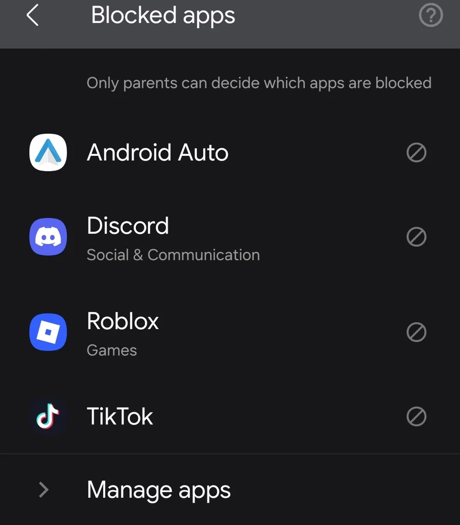Toggle blocked status for Roblox

[416, 332]
